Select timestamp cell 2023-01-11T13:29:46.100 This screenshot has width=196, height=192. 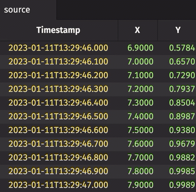tap(58, 62)
